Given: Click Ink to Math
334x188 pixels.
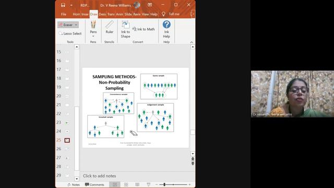Looking at the screenshot, I should [144, 29].
